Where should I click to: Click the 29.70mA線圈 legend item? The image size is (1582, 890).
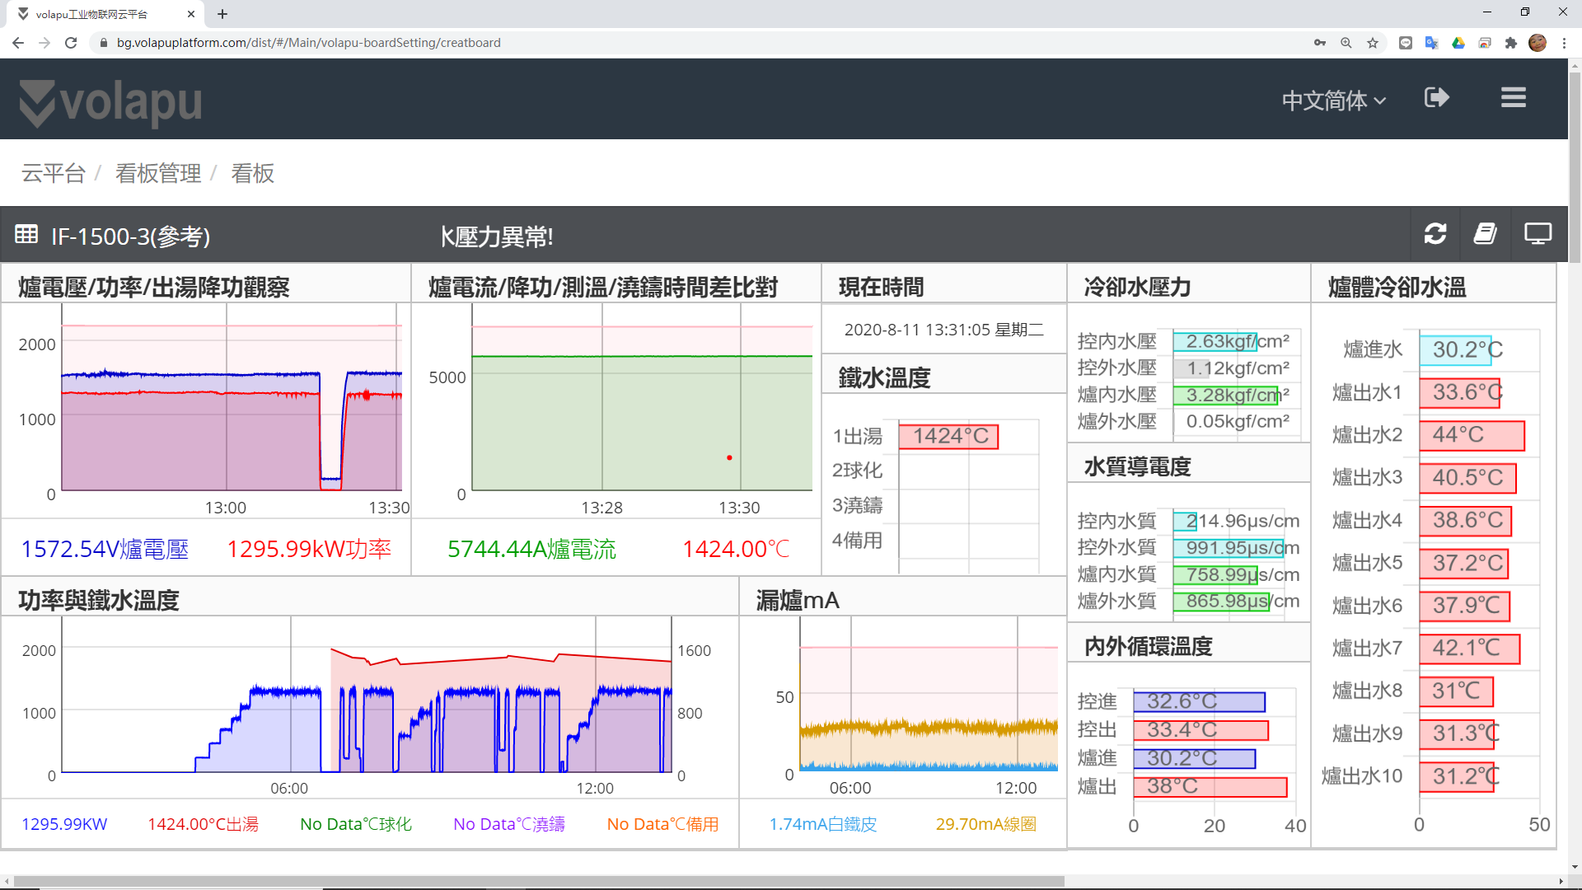[985, 824]
